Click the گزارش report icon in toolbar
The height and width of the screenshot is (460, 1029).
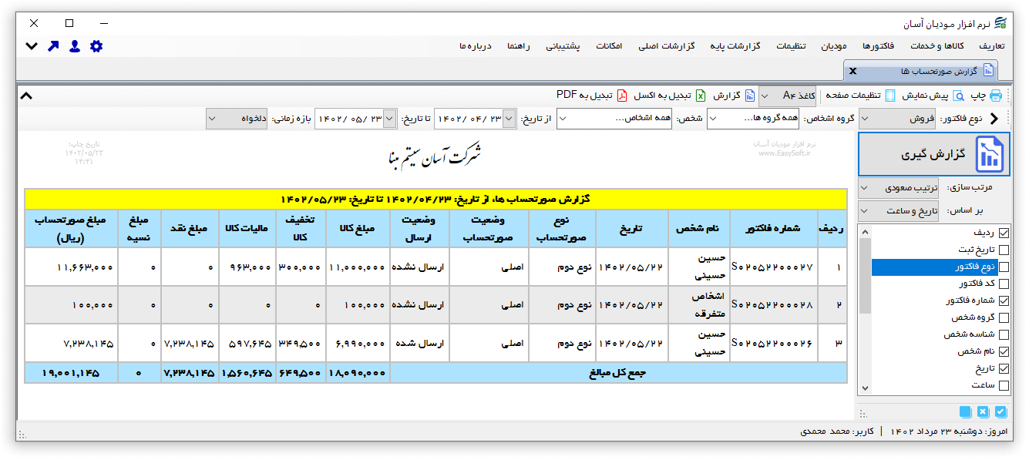coord(750,96)
